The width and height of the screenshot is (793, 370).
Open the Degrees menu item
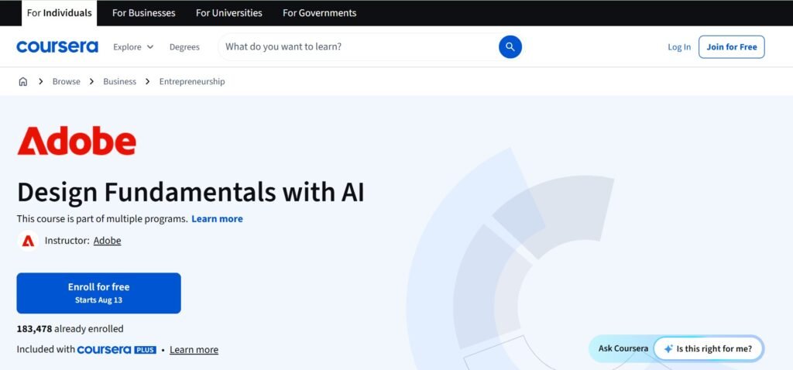click(x=184, y=47)
